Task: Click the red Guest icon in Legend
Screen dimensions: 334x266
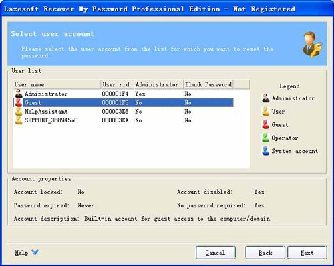Action: 266,124
